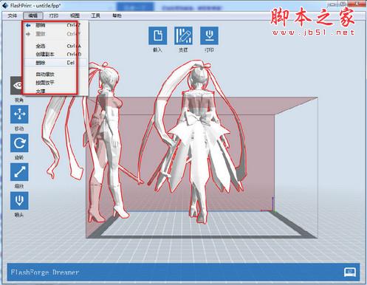Open the Help (帮助) menu
367x285 pixels.
click(117, 16)
